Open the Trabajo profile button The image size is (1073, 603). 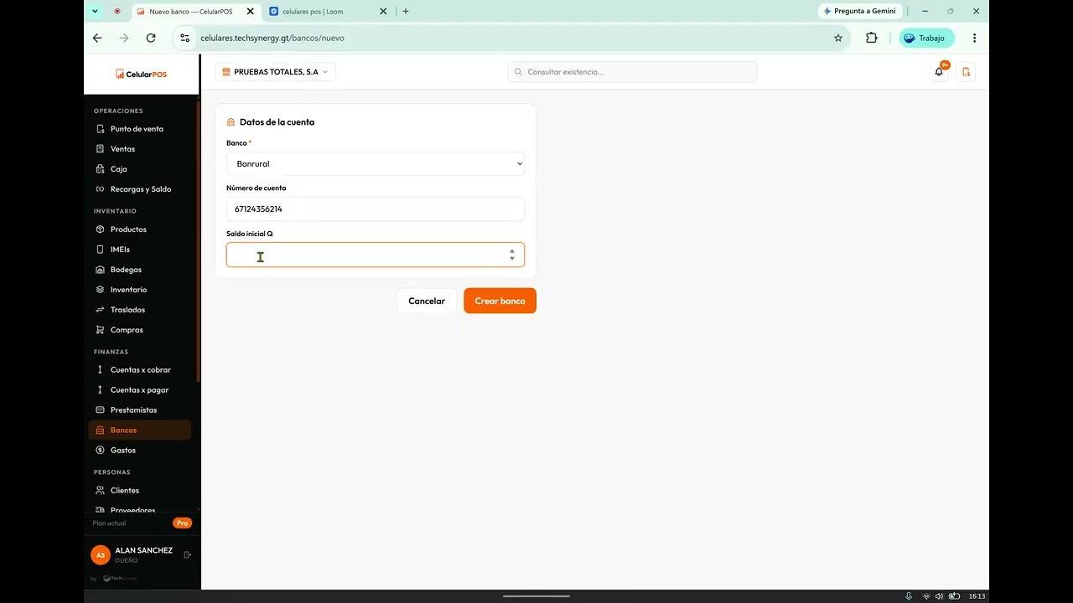coord(926,38)
